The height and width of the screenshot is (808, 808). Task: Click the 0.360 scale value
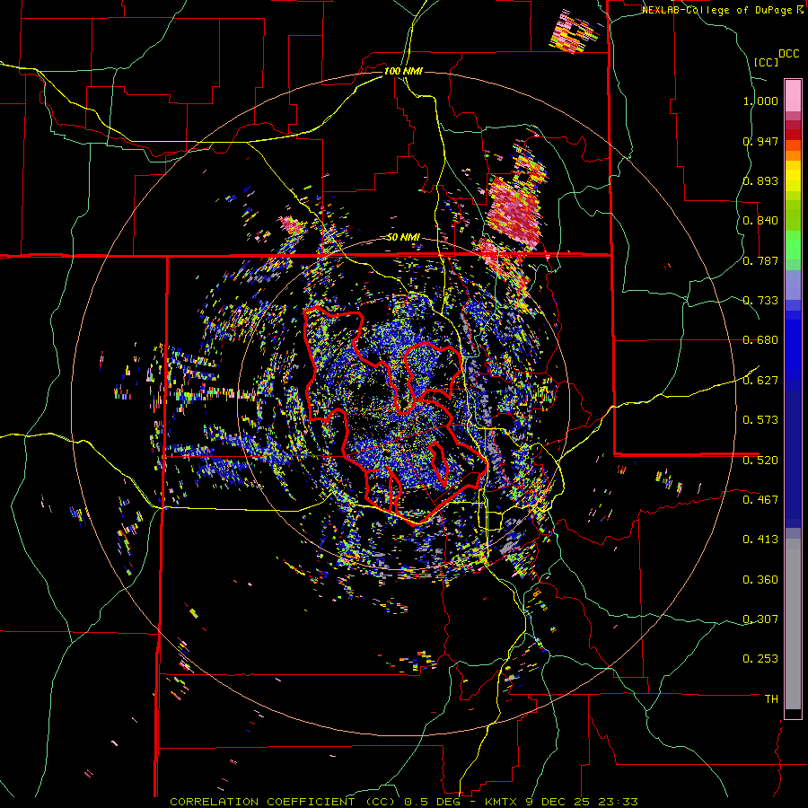coord(760,579)
